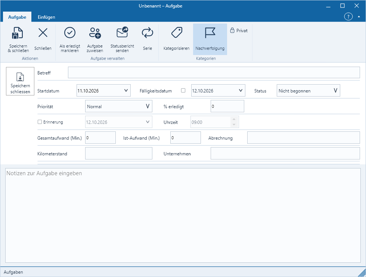Click the Aufgaben status bar text
The height and width of the screenshot is (277, 366).
coord(13,272)
